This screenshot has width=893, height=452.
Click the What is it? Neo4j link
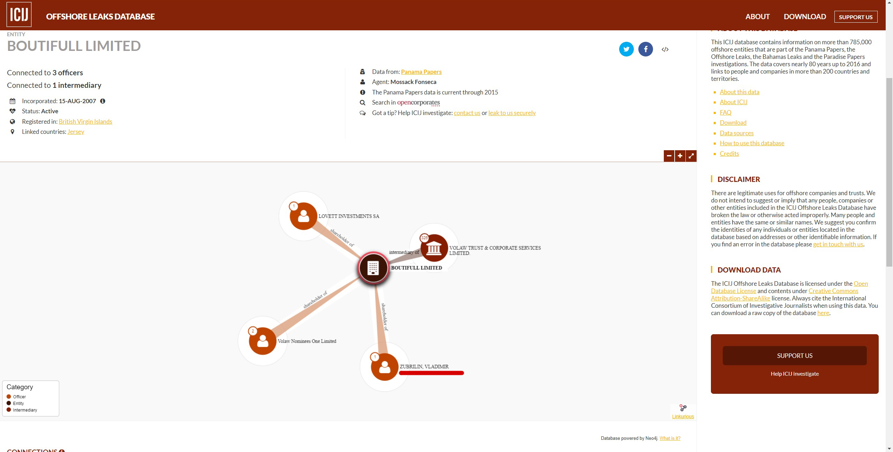670,438
